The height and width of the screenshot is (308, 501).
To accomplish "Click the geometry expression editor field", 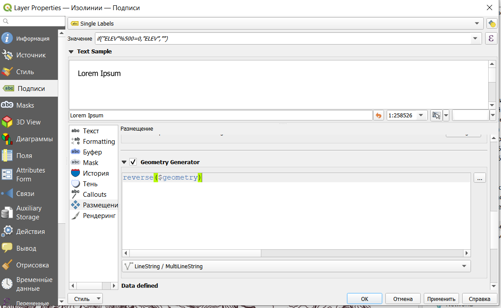I will (x=296, y=212).
